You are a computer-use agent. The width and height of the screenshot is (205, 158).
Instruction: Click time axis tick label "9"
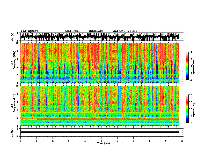166,141
